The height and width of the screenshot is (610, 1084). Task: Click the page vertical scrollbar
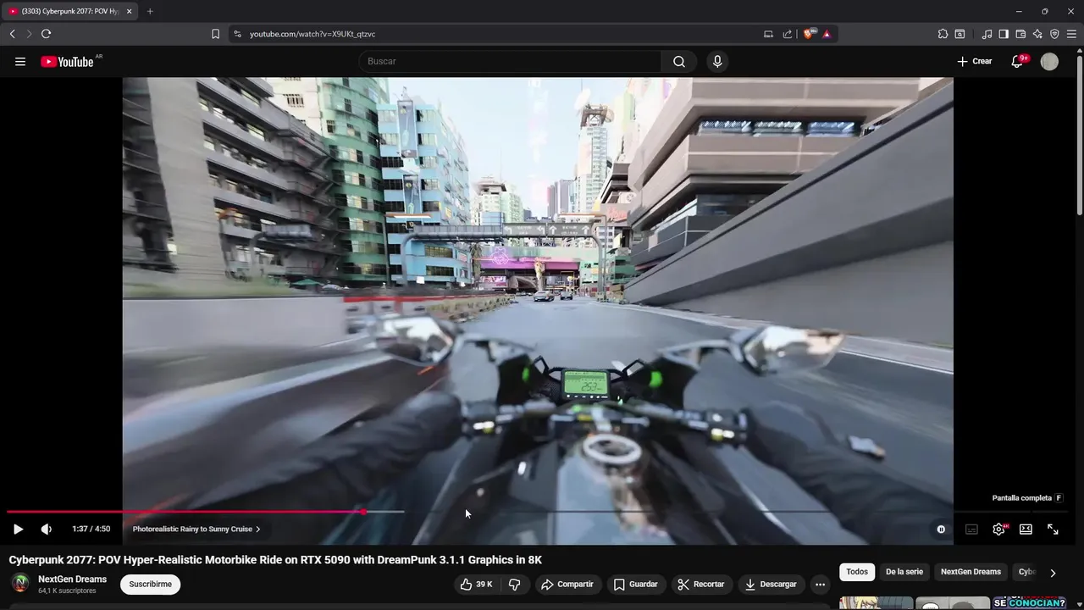pyautogui.click(x=1080, y=136)
